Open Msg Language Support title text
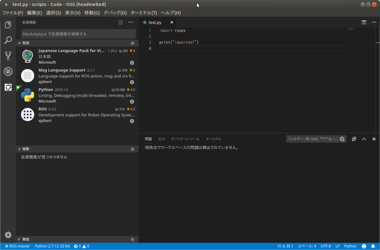Viewport: 380px width, 250px height. coord(62,70)
